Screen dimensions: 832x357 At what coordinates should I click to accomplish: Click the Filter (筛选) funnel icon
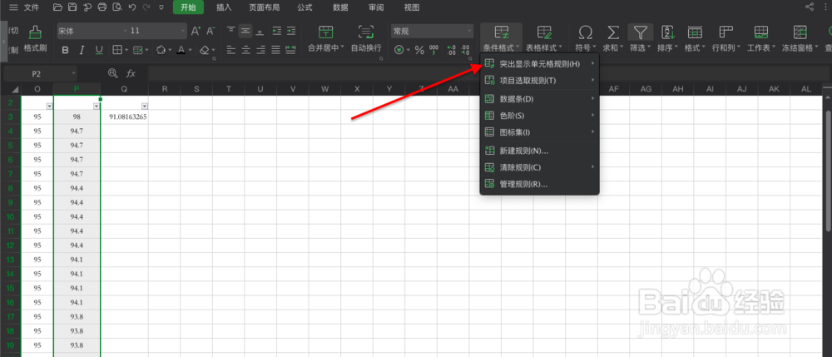[641, 32]
